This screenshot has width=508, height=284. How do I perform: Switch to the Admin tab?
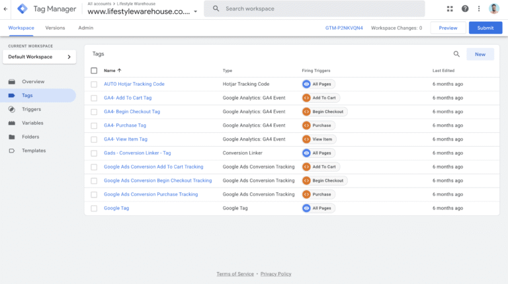[85, 28]
